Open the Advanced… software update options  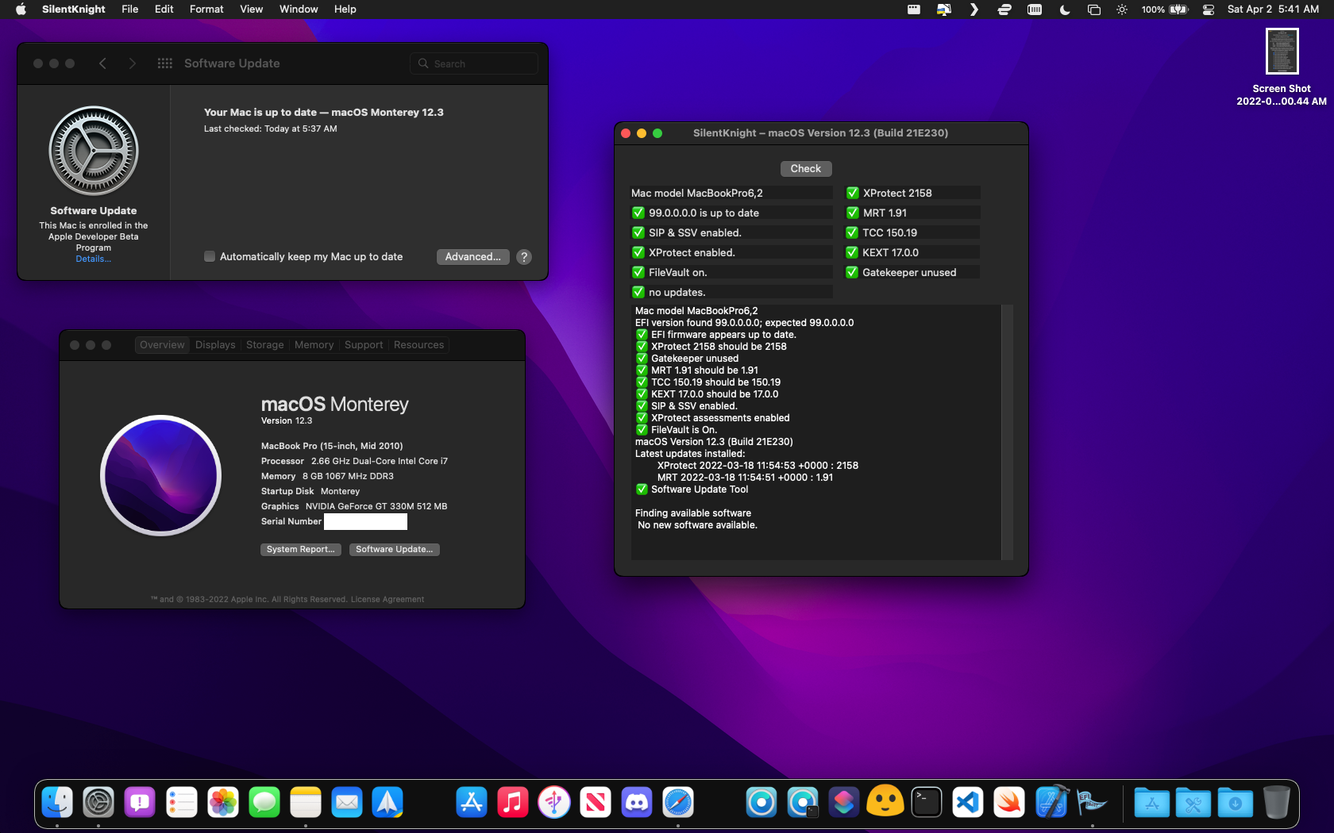pyautogui.click(x=472, y=257)
